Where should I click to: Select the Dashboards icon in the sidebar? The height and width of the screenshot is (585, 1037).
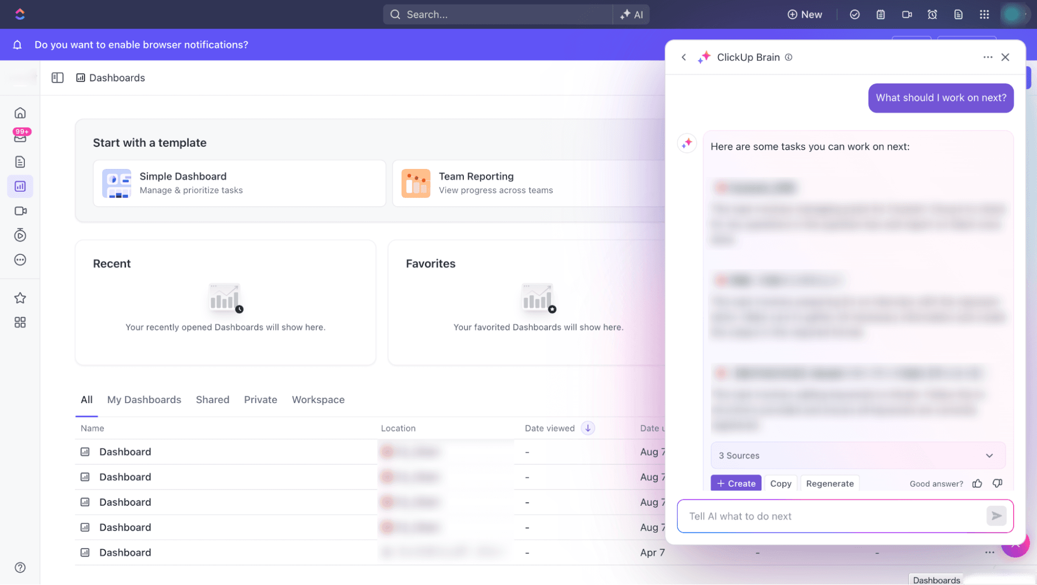pyautogui.click(x=20, y=187)
